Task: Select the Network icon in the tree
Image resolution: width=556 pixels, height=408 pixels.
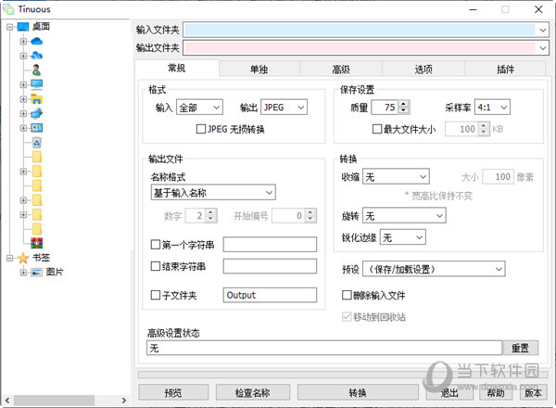Action: coord(37,113)
